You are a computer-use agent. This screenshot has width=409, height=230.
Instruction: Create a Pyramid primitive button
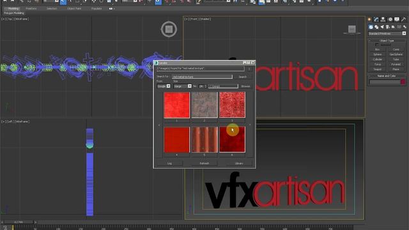(396, 64)
